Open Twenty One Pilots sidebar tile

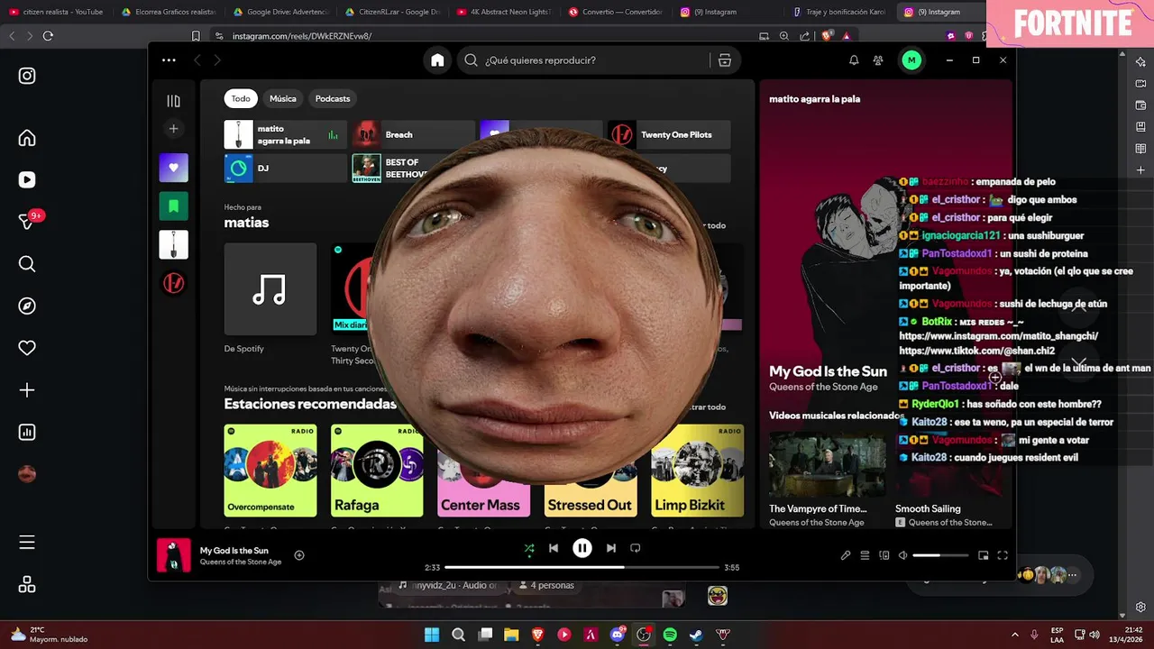(173, 283)
